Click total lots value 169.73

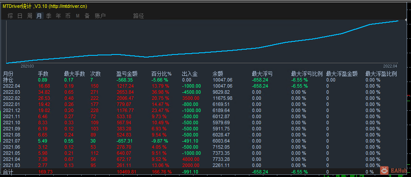[x=45, y=172]
